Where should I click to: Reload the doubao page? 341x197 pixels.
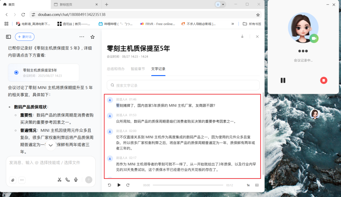point(23,15)
